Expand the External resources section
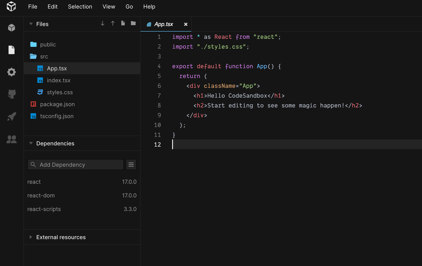The height and width of the screenshot is (266, 422). coord(31,237)
